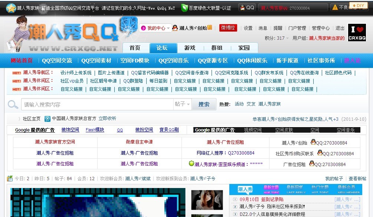373x217 pixels.
Task: Click the blue broadcast icon before 中国潮人秀家族总官方
Action: (48, 119)
